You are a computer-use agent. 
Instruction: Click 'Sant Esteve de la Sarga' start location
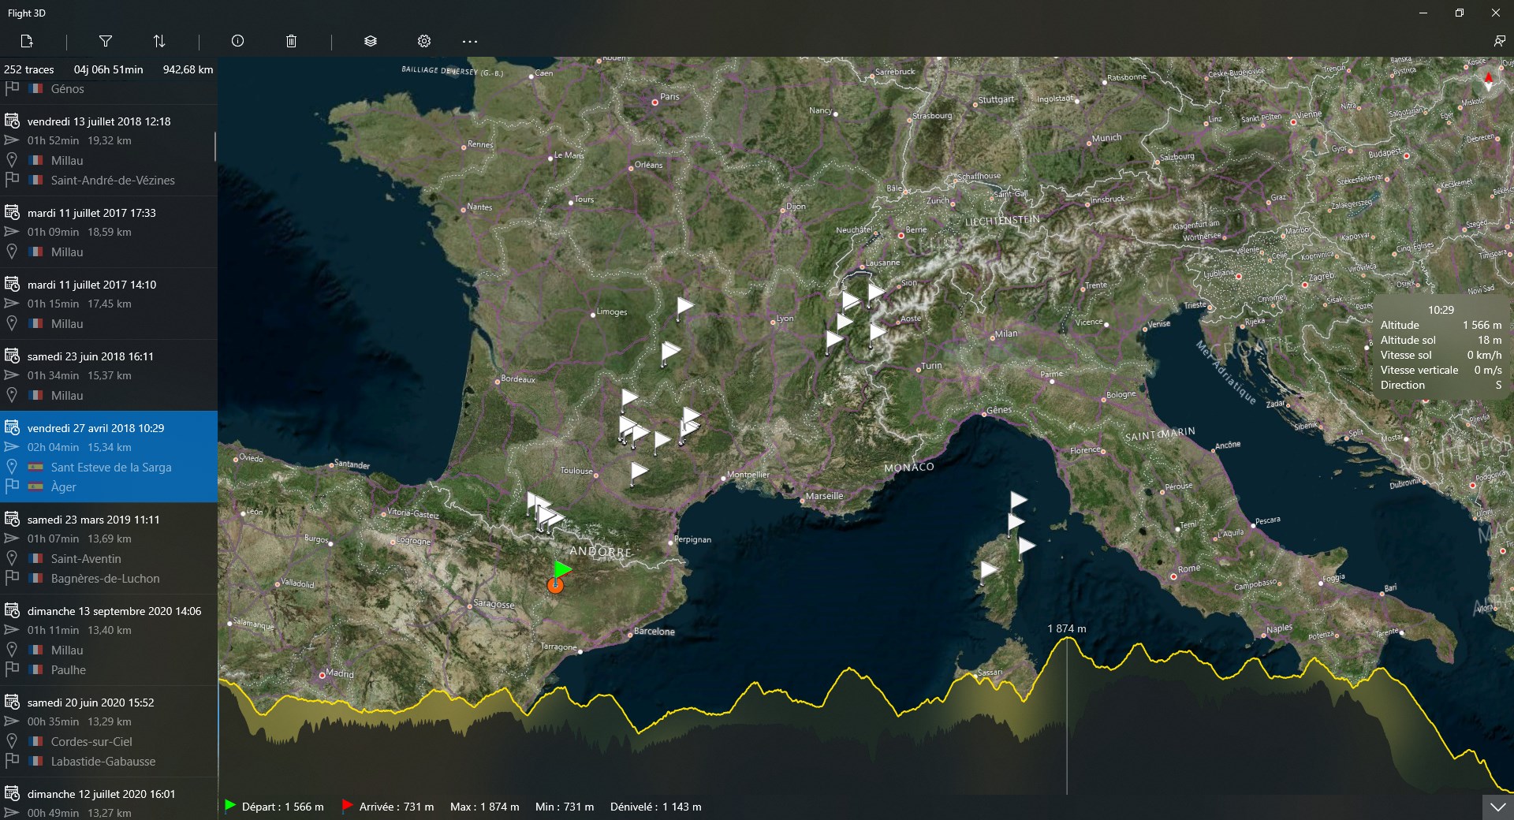coord(111,467)
